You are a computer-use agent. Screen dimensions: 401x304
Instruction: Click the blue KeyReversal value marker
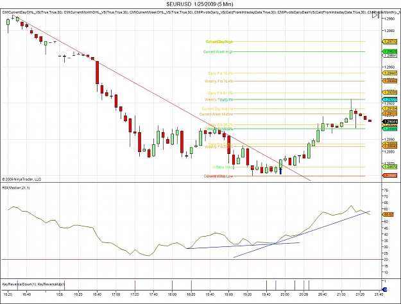click(384, 289)
